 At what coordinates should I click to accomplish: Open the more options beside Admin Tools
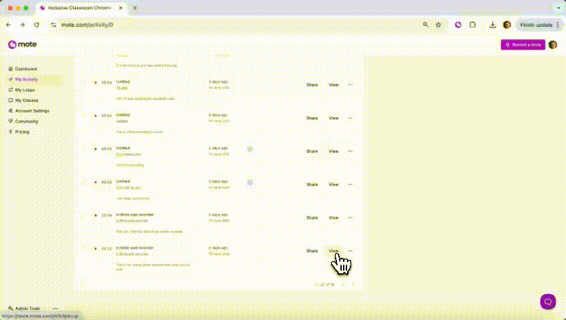tap(55, 309)
